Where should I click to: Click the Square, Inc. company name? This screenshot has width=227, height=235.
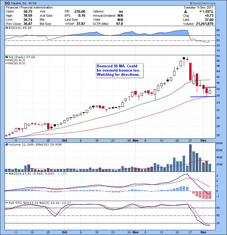click(x=19, y=3)
